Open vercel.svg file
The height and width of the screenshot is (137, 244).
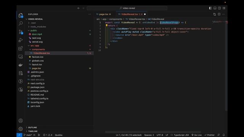point(37,42)
